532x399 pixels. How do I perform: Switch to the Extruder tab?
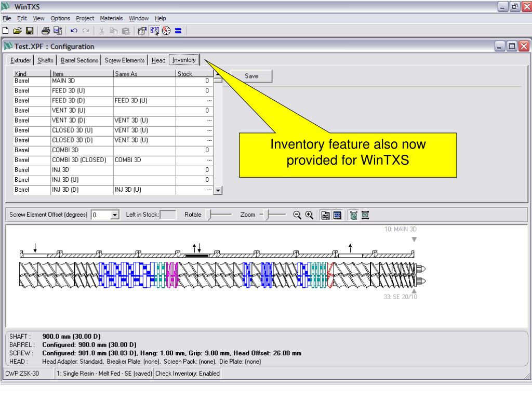(x=20, y=60)
